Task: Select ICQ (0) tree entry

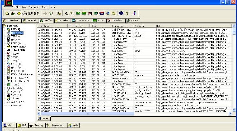Action: point(15,85)
